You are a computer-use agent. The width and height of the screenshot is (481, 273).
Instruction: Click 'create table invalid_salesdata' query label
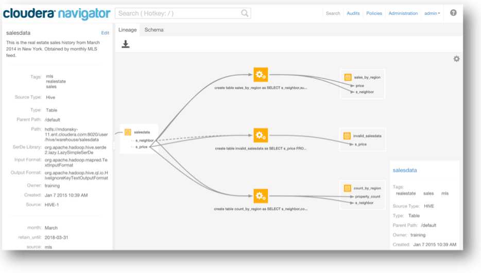(x=261, y=149)
